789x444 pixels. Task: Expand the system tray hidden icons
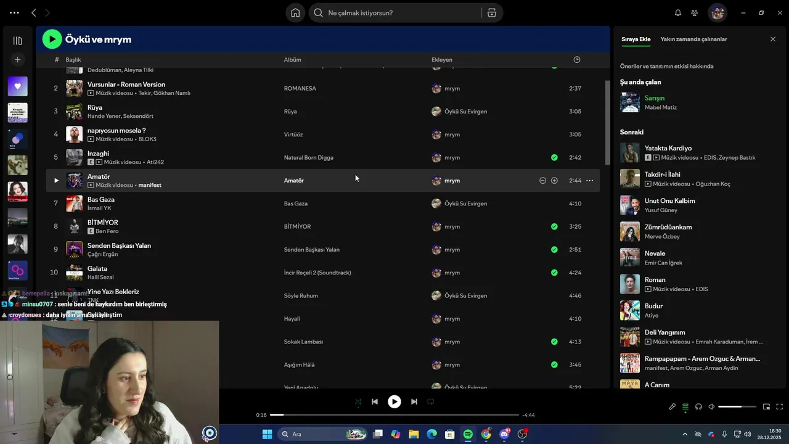684,434
